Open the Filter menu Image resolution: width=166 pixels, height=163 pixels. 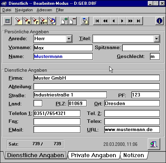click(x=60, y=10)
